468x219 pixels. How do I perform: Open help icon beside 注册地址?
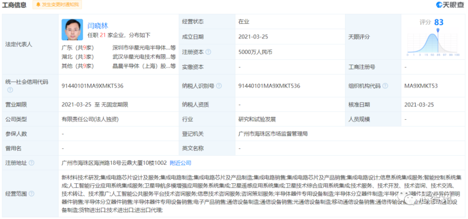[x=31, y=163]
